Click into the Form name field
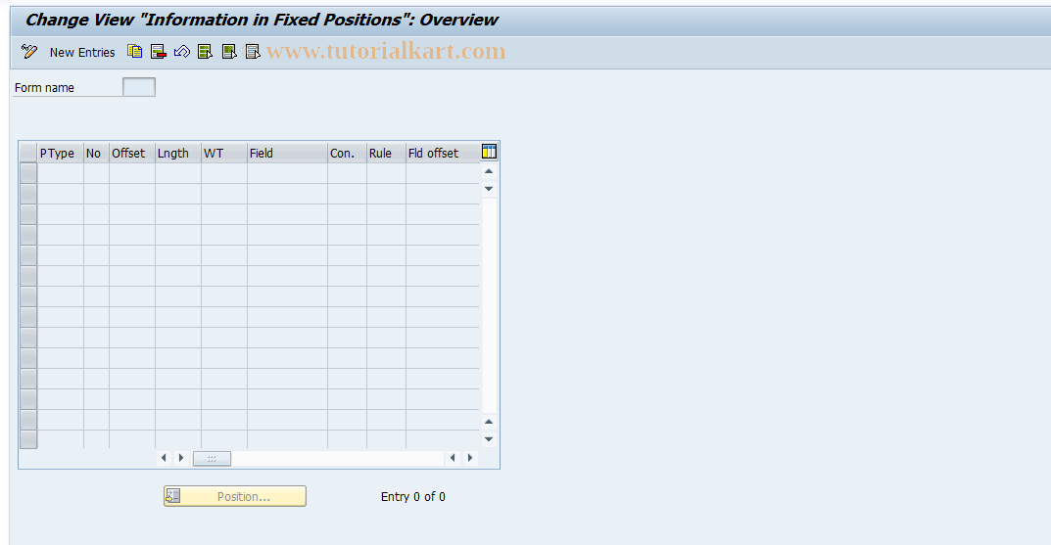This screenshot has height=545, width=1051. (139, 87)
